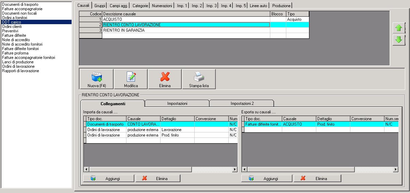The image size is (410, 193).
Task: Click Elimina under Importa da causali
Action: point(158,178)
